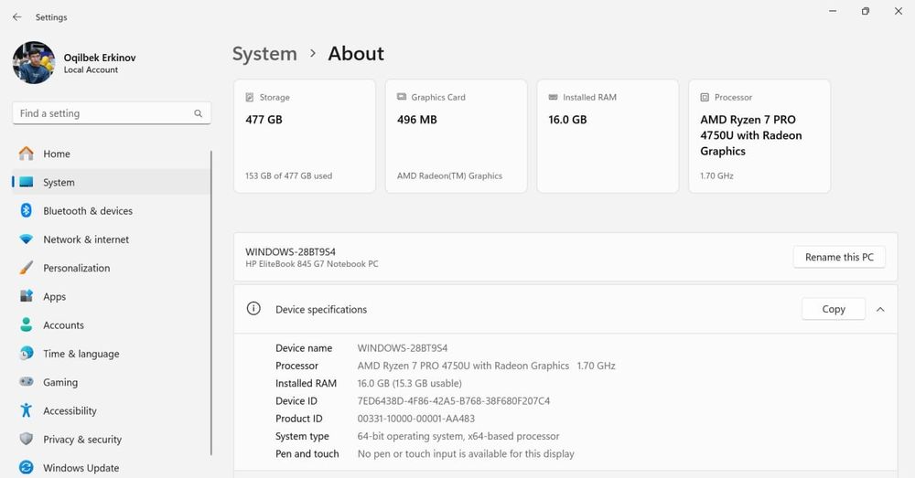Click the System monitor icon in sidebar
Image resolution: width=915 pixels, height=478 pixels.
tap(27, 182)
